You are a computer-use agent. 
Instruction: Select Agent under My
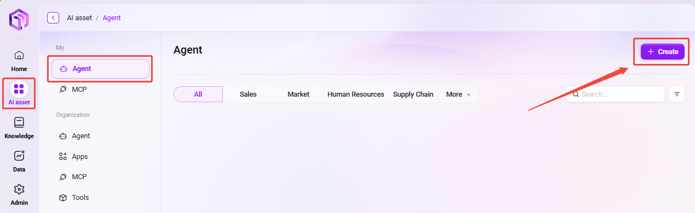coord(100,69)
